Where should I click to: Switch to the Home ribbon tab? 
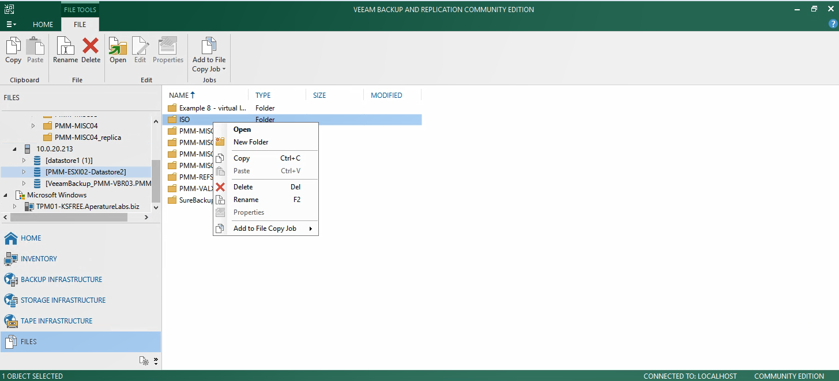pyautogui.click(x=43, y=25)
